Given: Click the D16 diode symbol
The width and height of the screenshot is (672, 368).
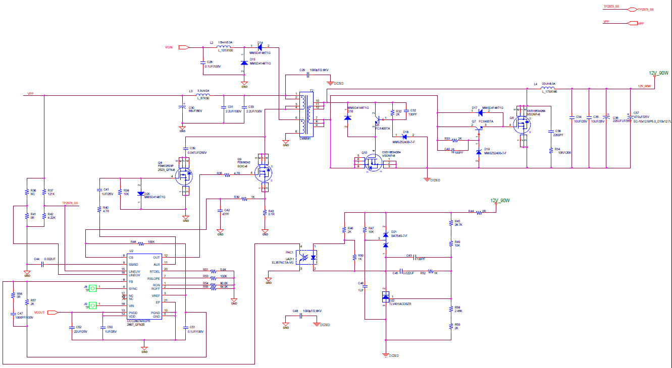Looking at the screenshot, I should pos(347,117).
